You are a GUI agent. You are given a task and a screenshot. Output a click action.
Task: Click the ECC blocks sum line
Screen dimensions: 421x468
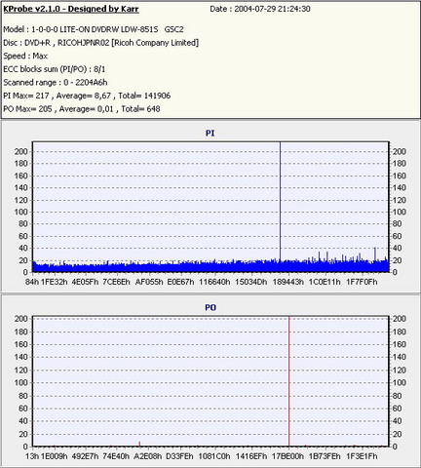55,69
